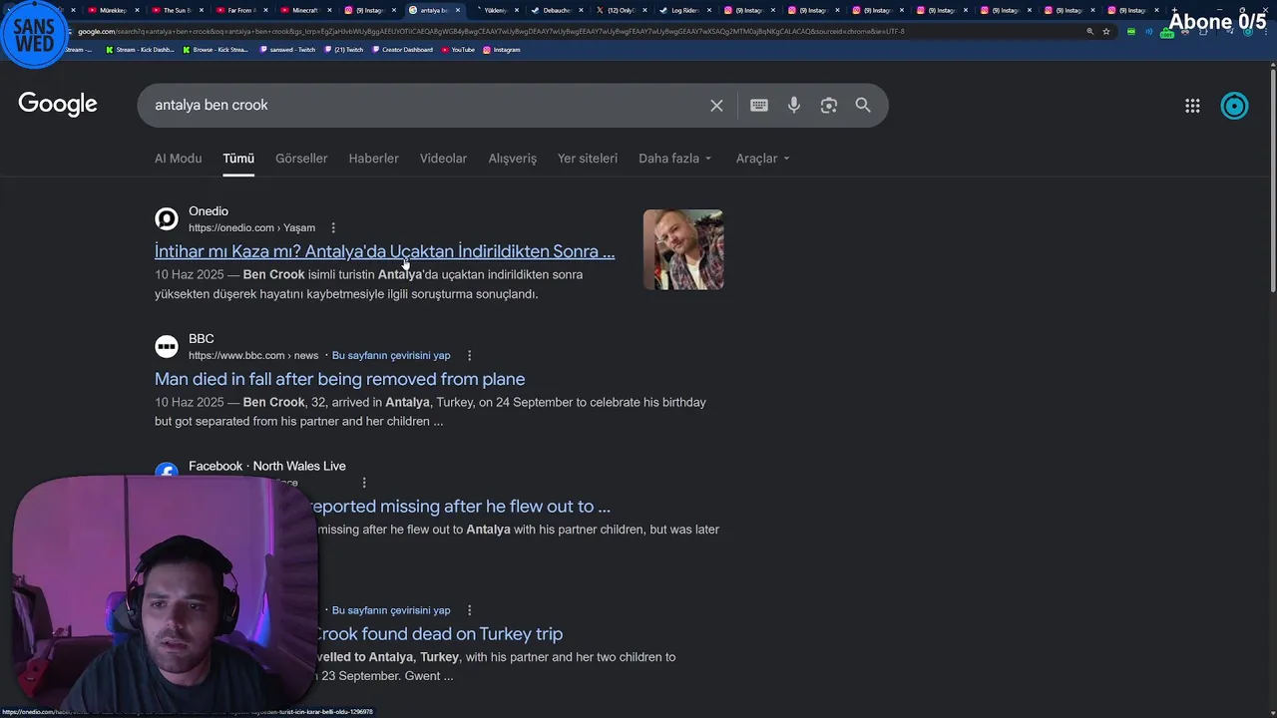Open the Browse - Kick Stream bookmark
The height and width of the screenshot is (718, 1277).
click(213, 50)
